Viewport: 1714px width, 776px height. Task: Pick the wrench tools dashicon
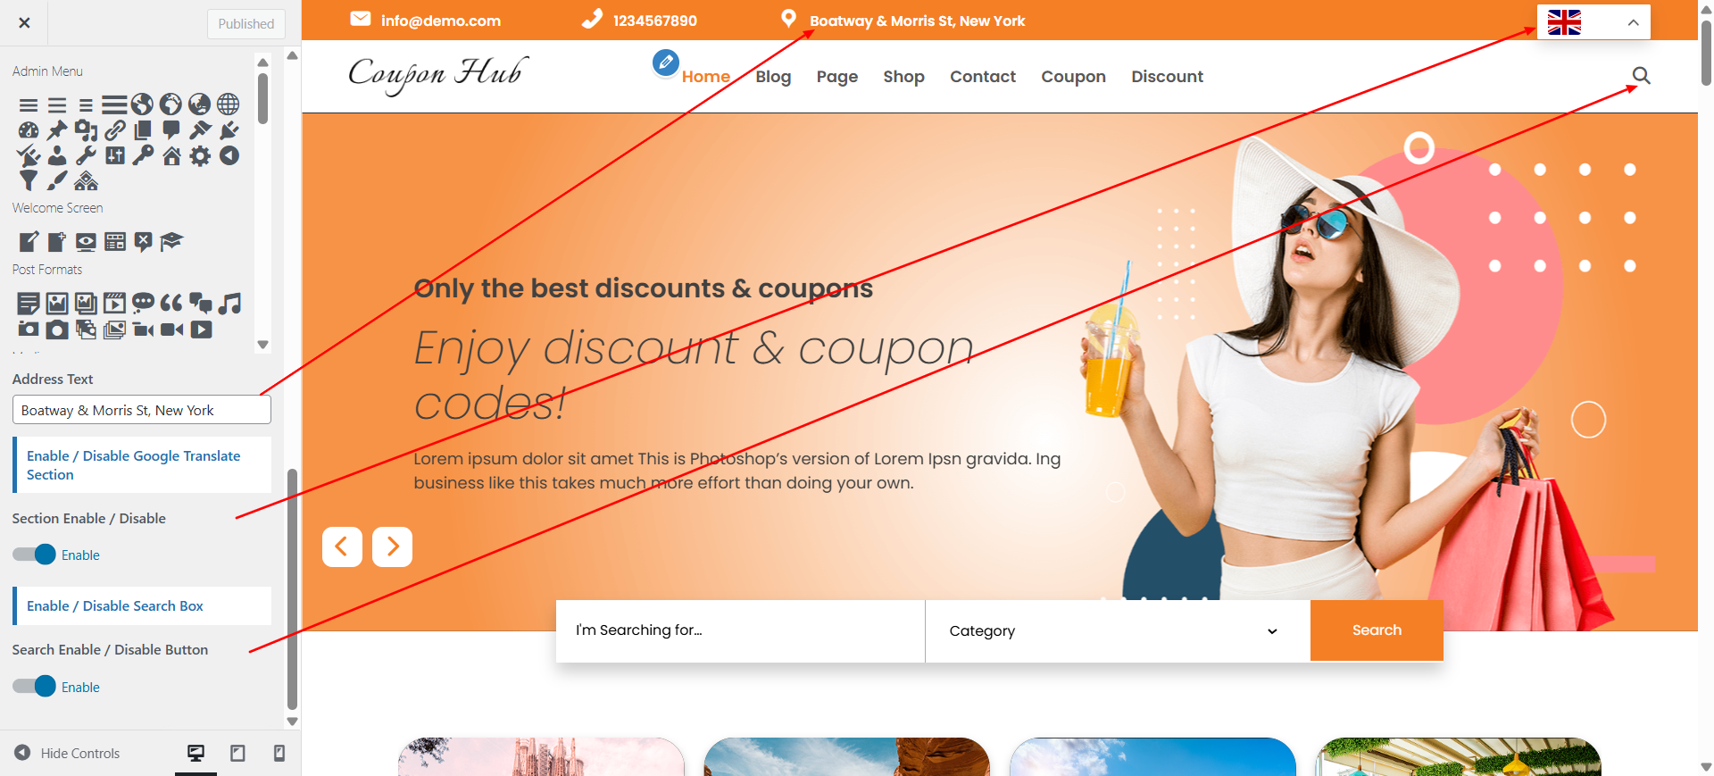[86, 156]
